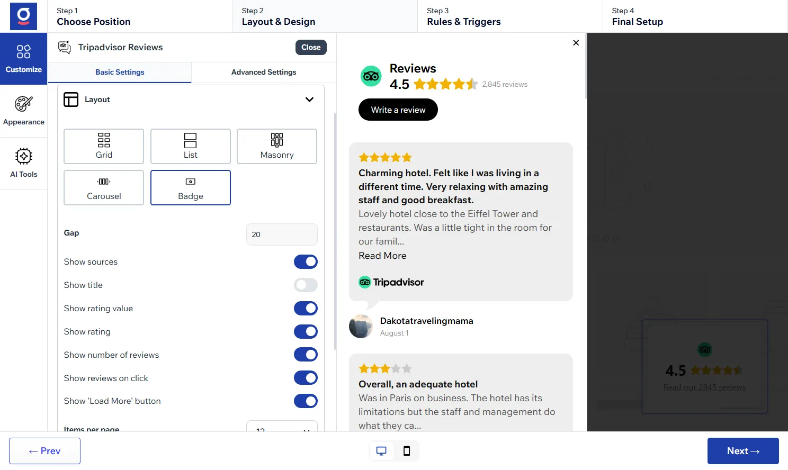The image size is (788, 470).
Task: Select the Carousel layout option
Action: tap(104, 187)
